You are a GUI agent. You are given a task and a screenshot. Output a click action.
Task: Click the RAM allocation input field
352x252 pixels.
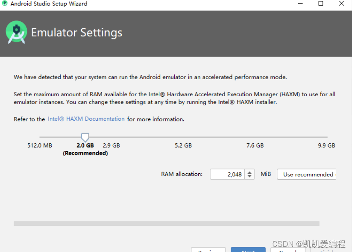click(227, 174)
